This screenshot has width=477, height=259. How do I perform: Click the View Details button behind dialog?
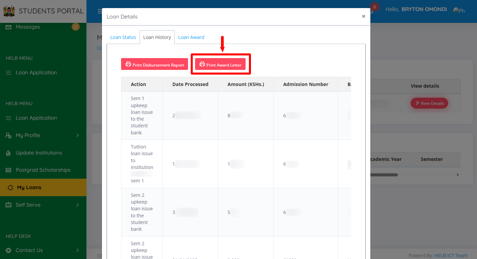[x=429, y=103]
